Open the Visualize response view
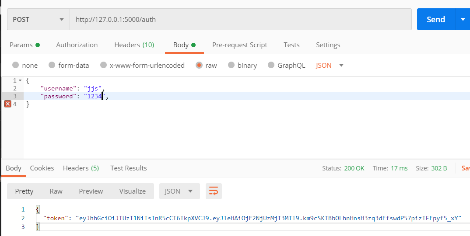 (x=133, y=191)
